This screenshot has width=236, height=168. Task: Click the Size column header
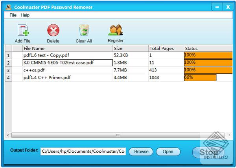(131, 48)
